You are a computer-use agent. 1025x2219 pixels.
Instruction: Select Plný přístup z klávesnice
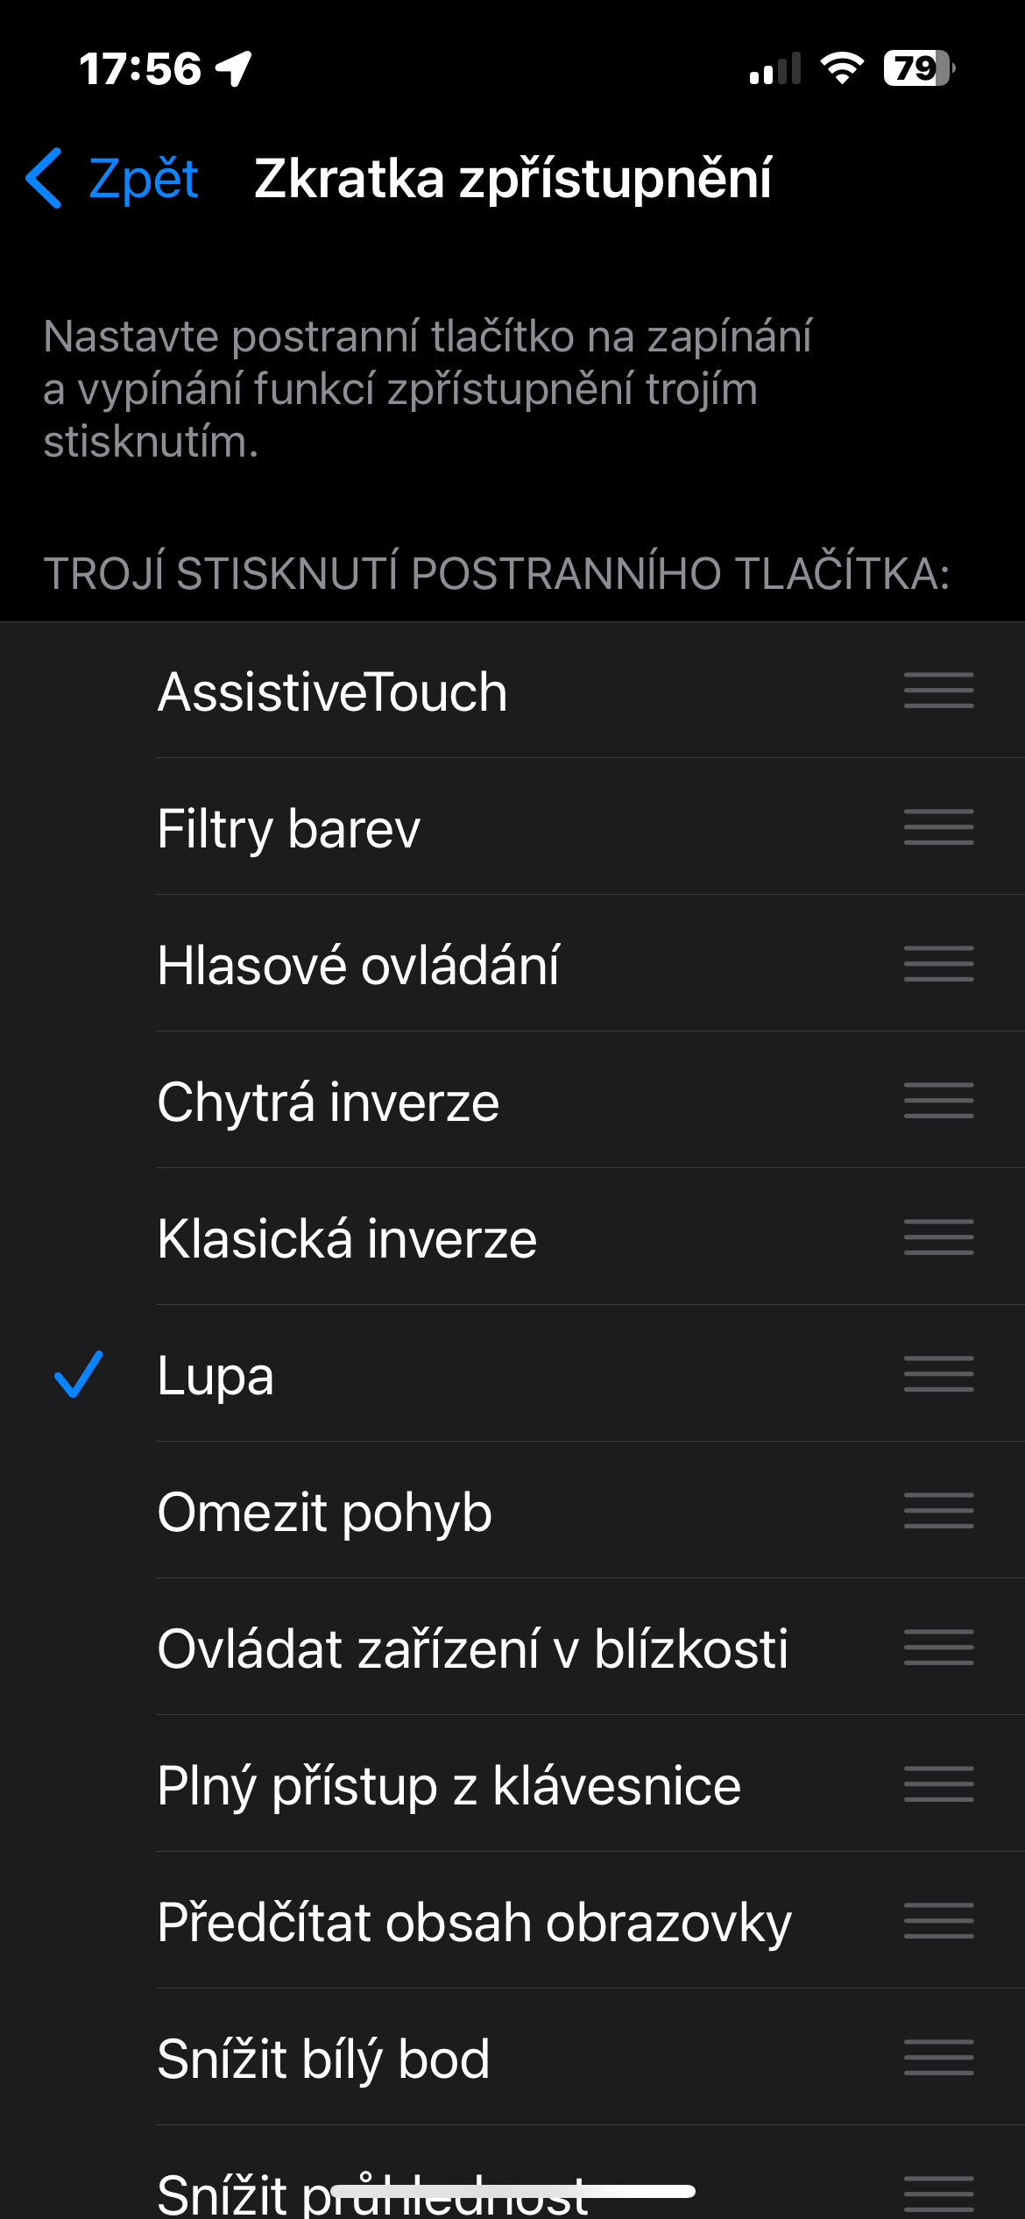(x=449, y=1786)
